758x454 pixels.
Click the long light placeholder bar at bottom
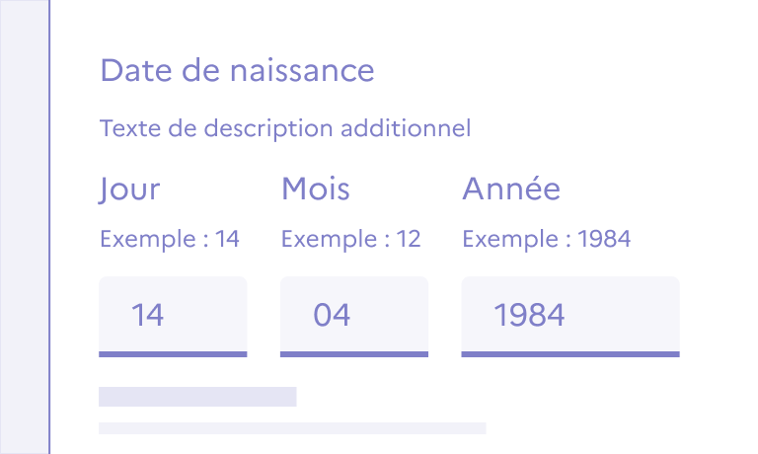tap(292, 428)
